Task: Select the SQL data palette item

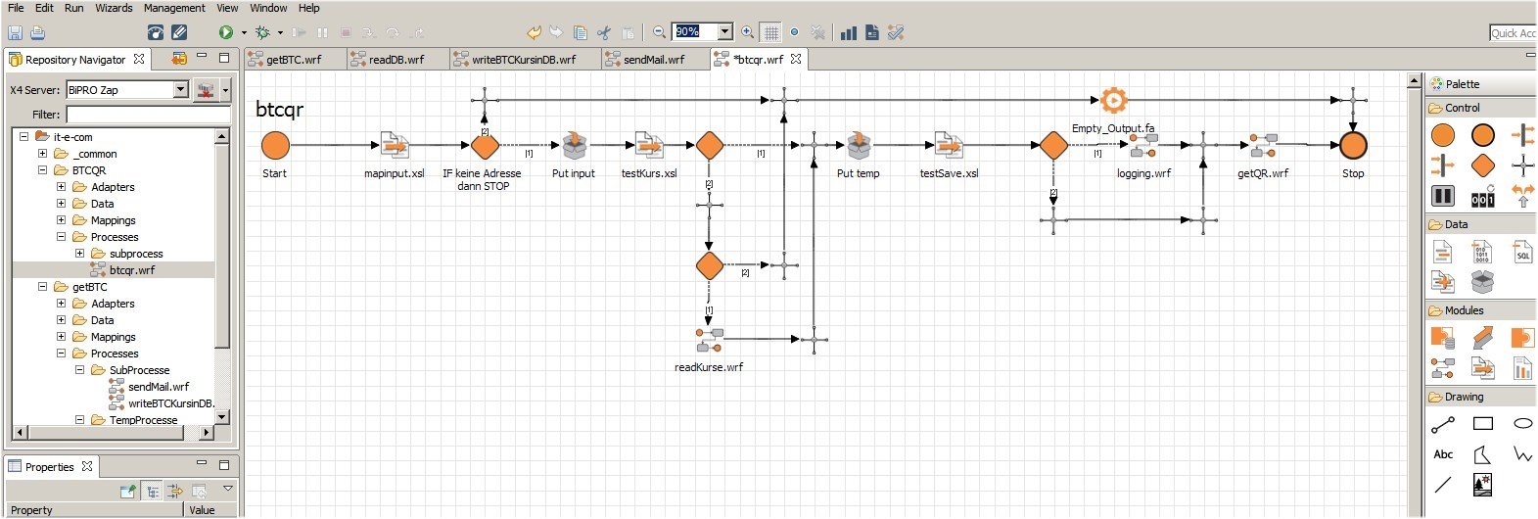Action: coord(1523,253)
